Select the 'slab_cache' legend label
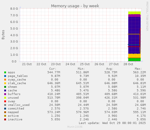This screenshot has height=130, width=150. [x=17, y=83]
